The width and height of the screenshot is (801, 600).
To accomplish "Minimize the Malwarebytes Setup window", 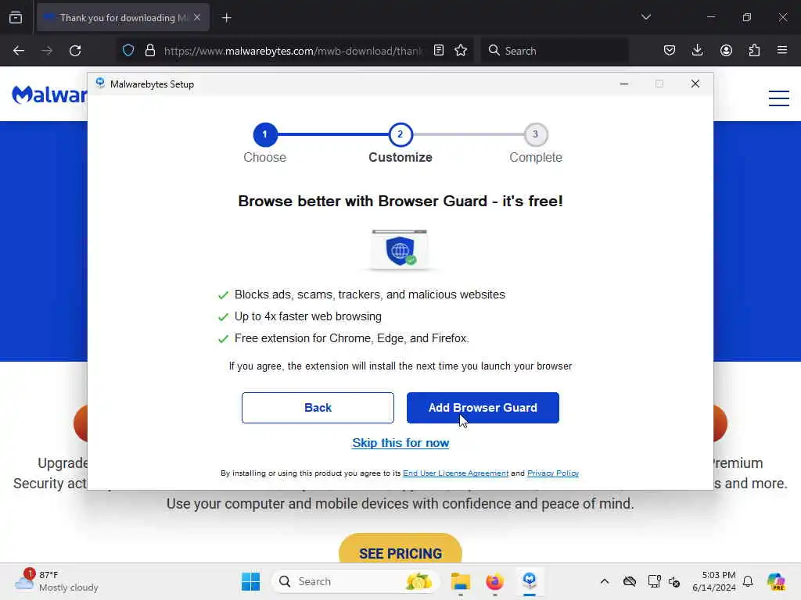I will click(x=623, y=84).
